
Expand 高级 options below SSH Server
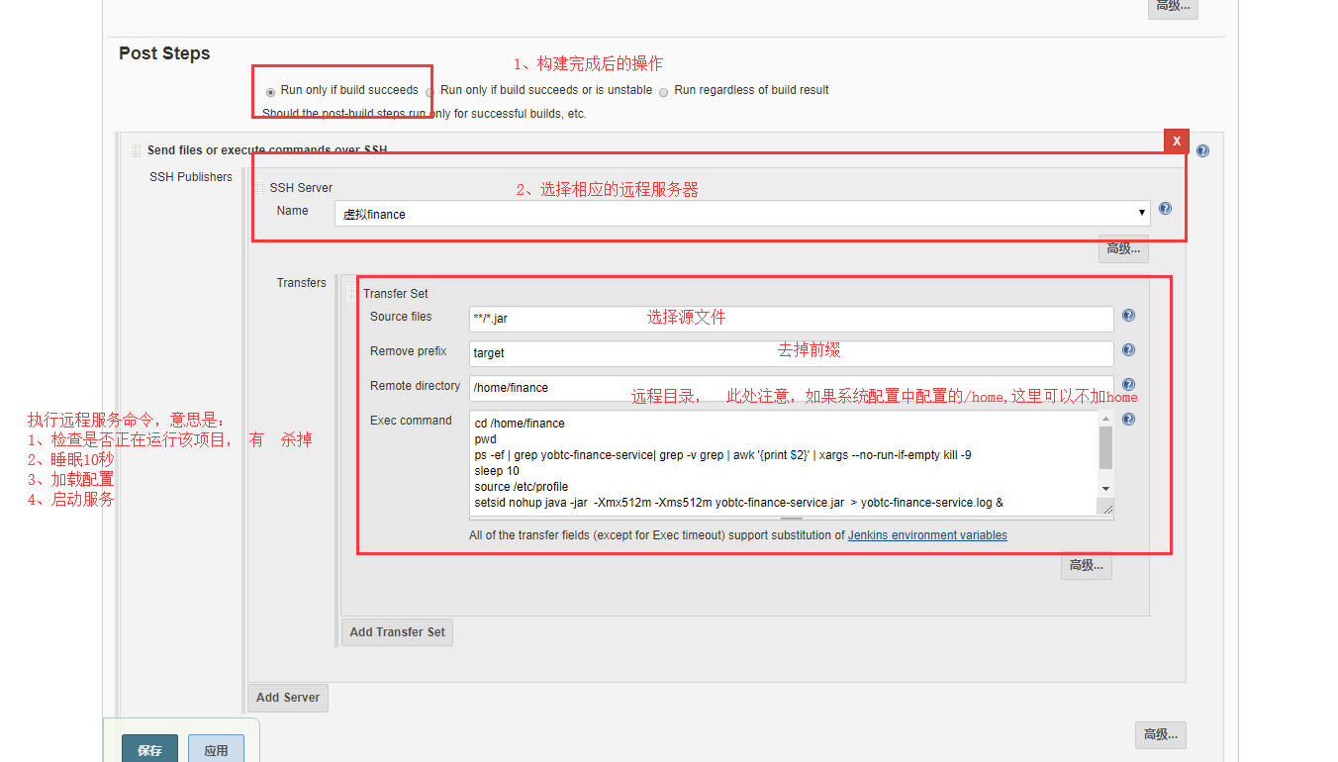point(1123,248)
